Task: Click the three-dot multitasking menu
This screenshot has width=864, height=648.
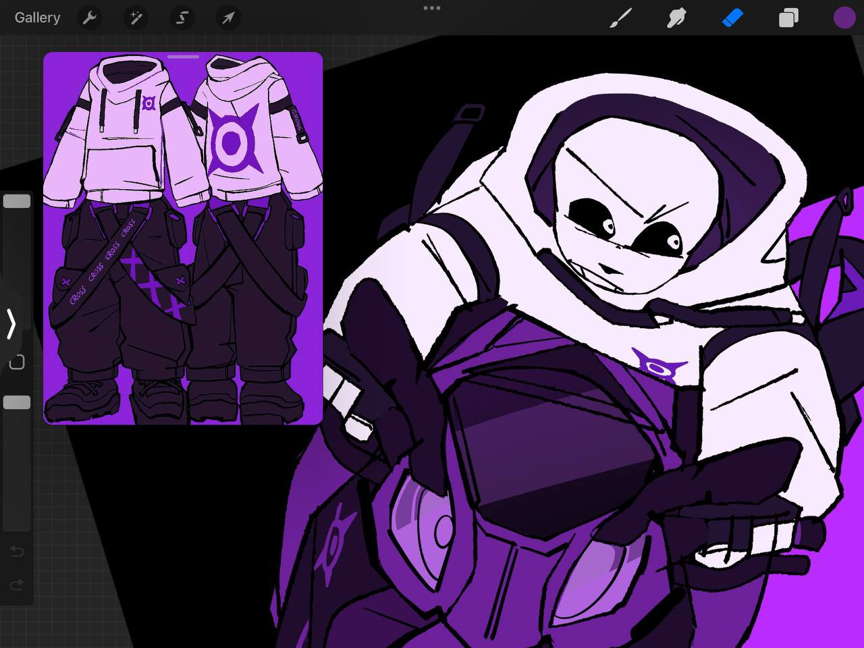Action: pyautogui.click(x=431, y=8)
